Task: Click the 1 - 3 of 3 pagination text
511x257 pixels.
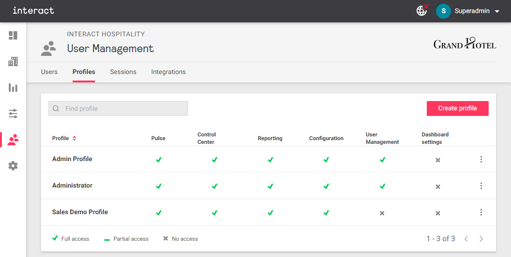Action: [441, 239]
